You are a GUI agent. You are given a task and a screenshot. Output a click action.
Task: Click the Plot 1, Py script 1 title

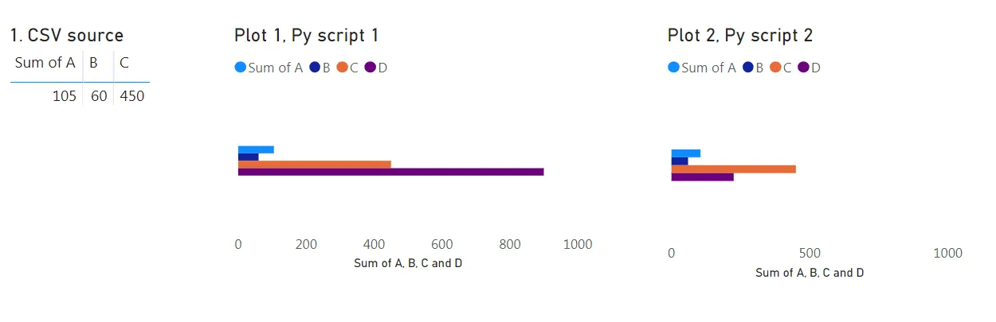click(x=306, y=35)
